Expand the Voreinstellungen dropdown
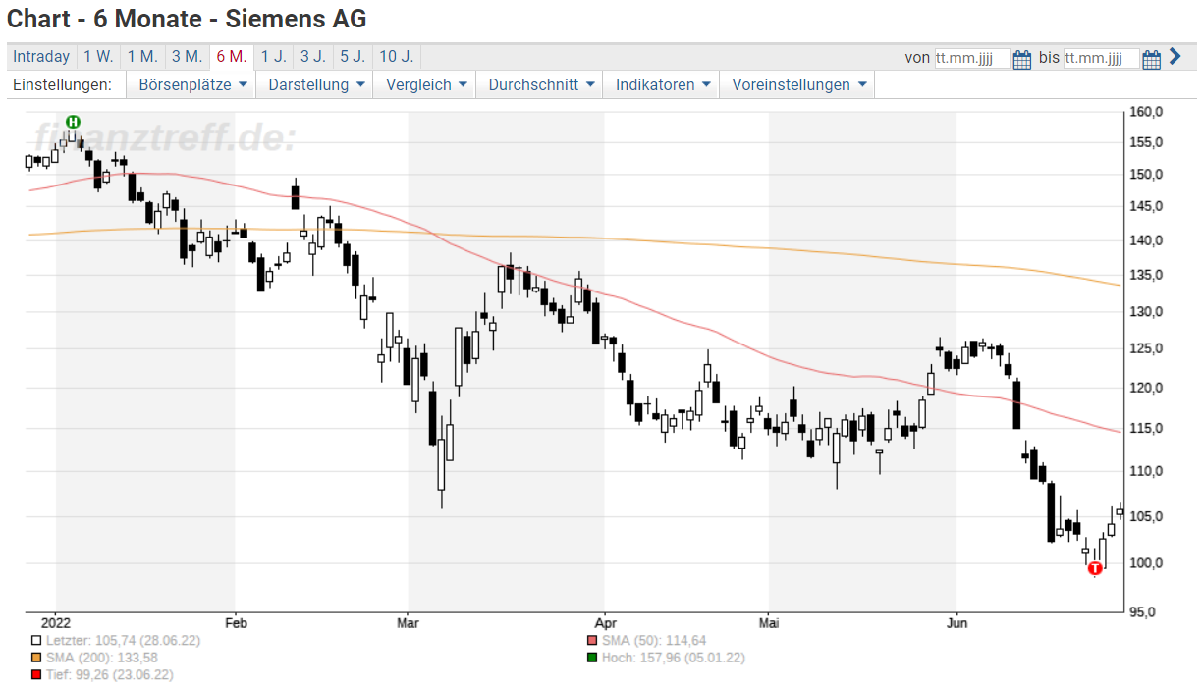This screenshot has width=1202, height=687. click(x=797, y=85)
